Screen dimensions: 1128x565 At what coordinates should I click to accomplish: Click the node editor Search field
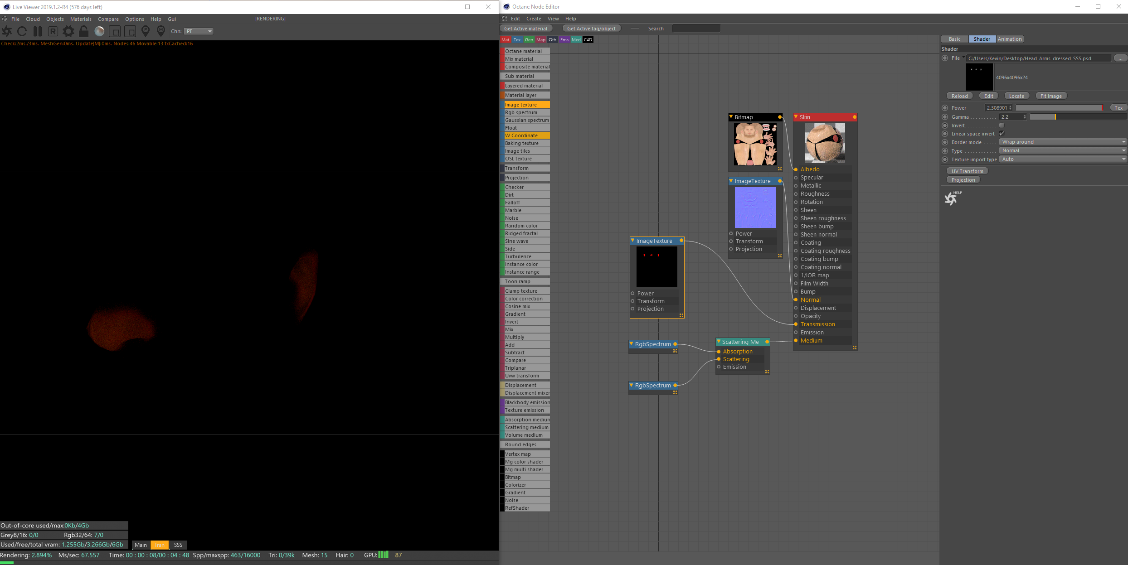point(695,29)
